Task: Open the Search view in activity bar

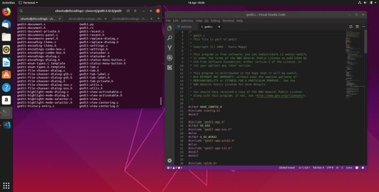Action: pyautogui.click(x=169, y=38)
